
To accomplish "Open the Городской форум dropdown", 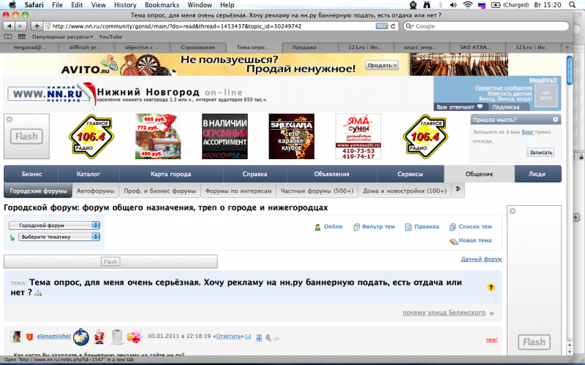I will pos(54,226).
